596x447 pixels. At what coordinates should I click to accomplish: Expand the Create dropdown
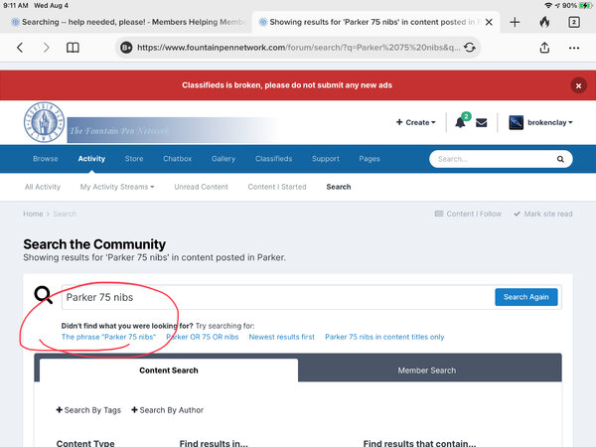point(416,122)
